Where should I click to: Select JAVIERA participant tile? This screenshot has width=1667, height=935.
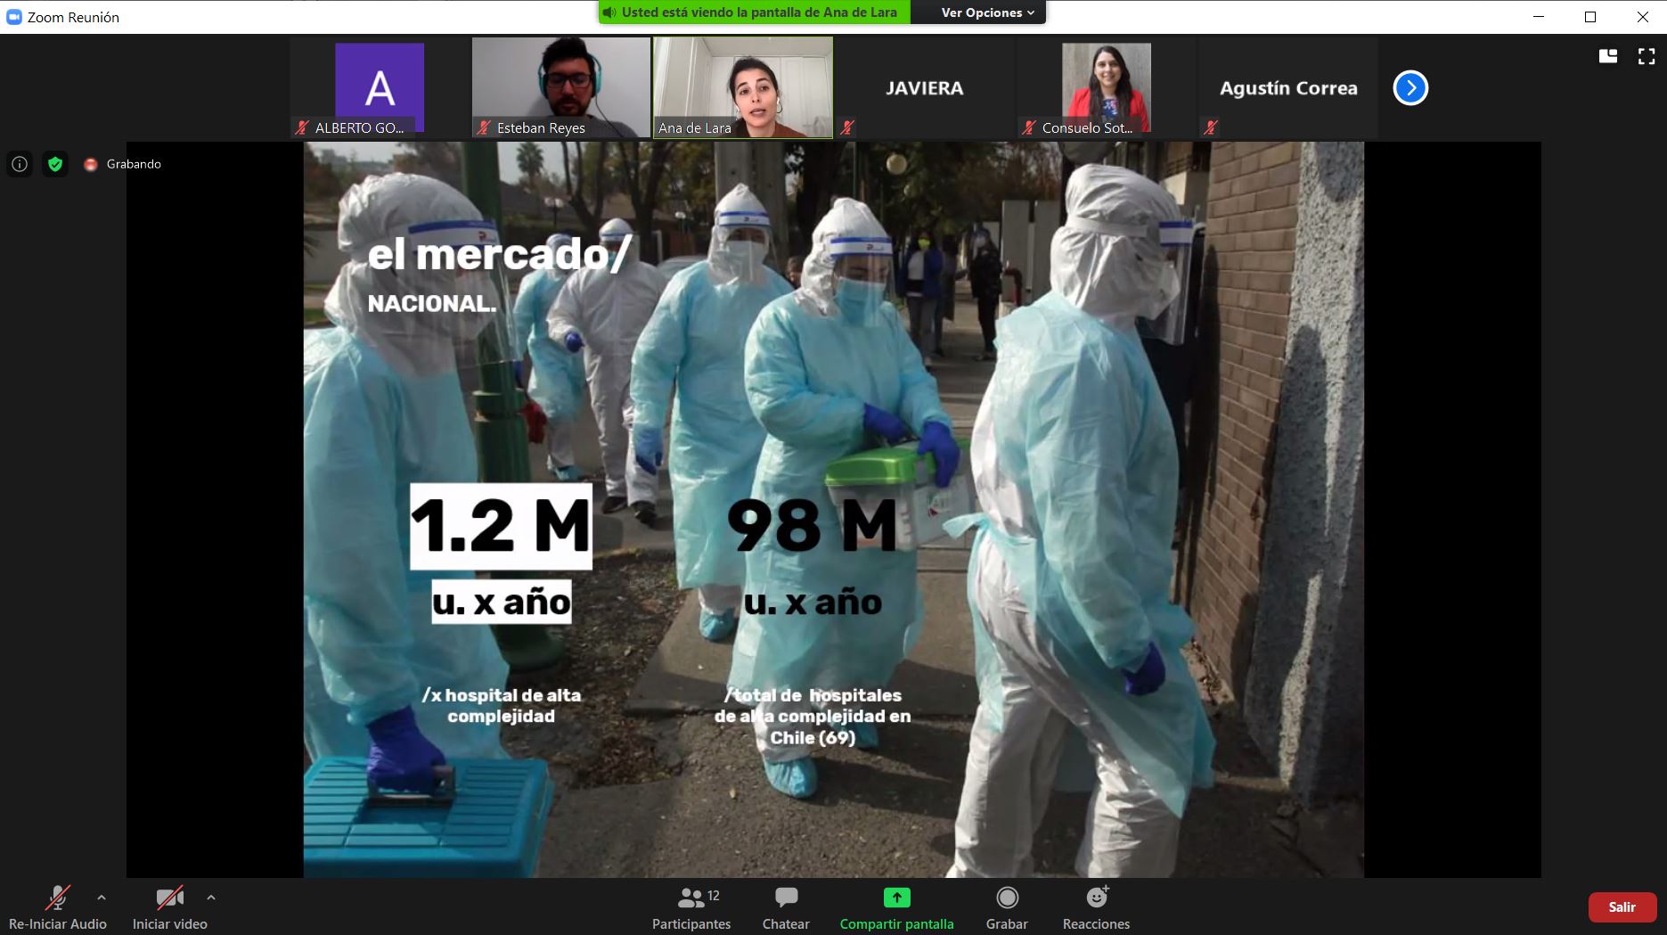point(925,87)
